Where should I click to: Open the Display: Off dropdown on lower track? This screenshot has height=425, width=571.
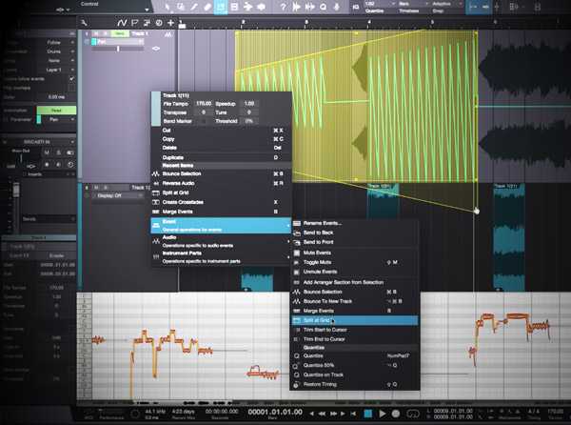118,195
